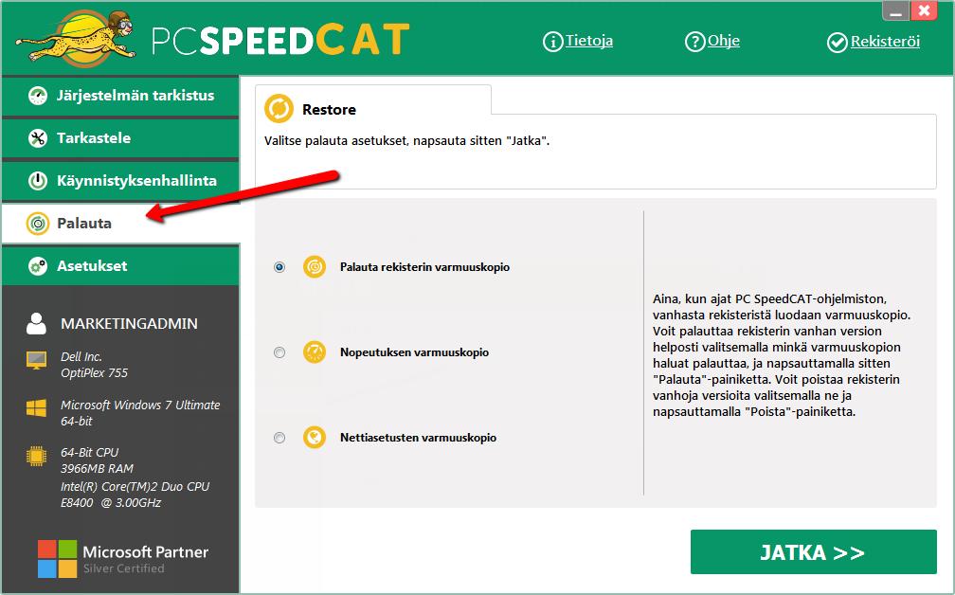Click the 3966MB RAM text

(97, 468)
